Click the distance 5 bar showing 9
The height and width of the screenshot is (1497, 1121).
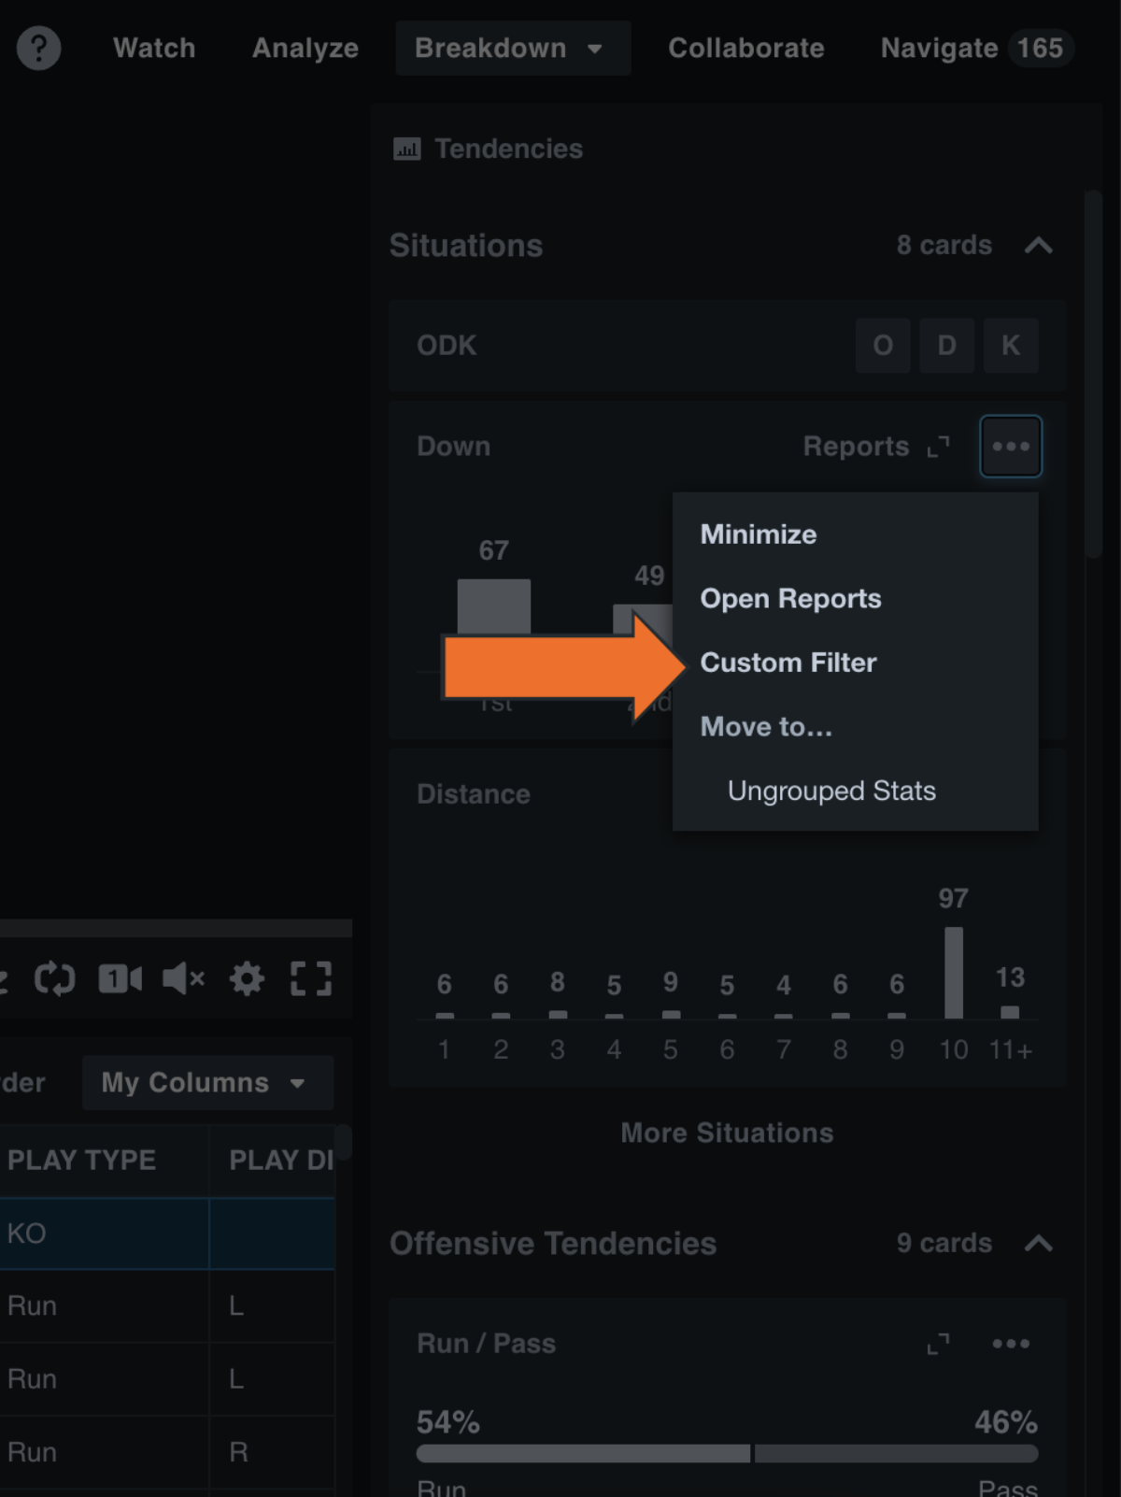coord(671,1014)
